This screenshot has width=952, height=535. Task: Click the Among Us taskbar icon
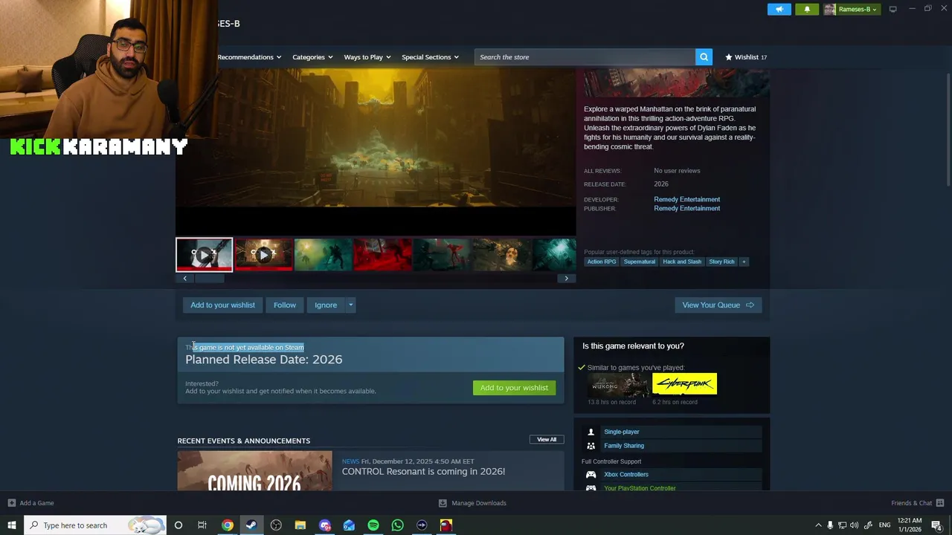(x=446, y=525)
